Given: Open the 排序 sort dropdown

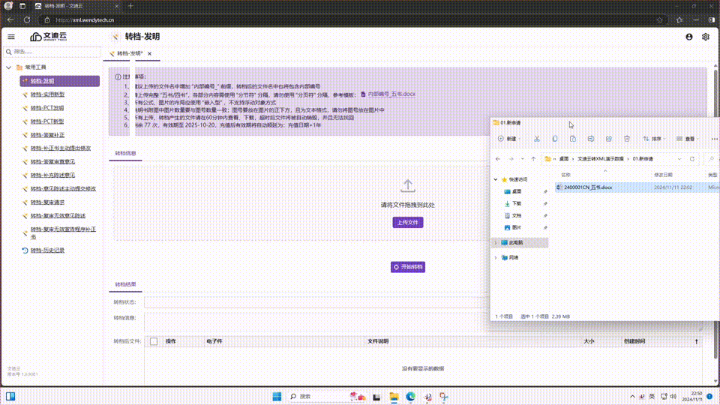Looking at the screenshot, I should coord(654,139).
